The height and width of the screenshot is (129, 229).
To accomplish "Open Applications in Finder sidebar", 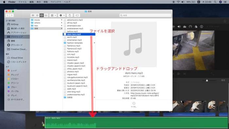I will point(17,33).
